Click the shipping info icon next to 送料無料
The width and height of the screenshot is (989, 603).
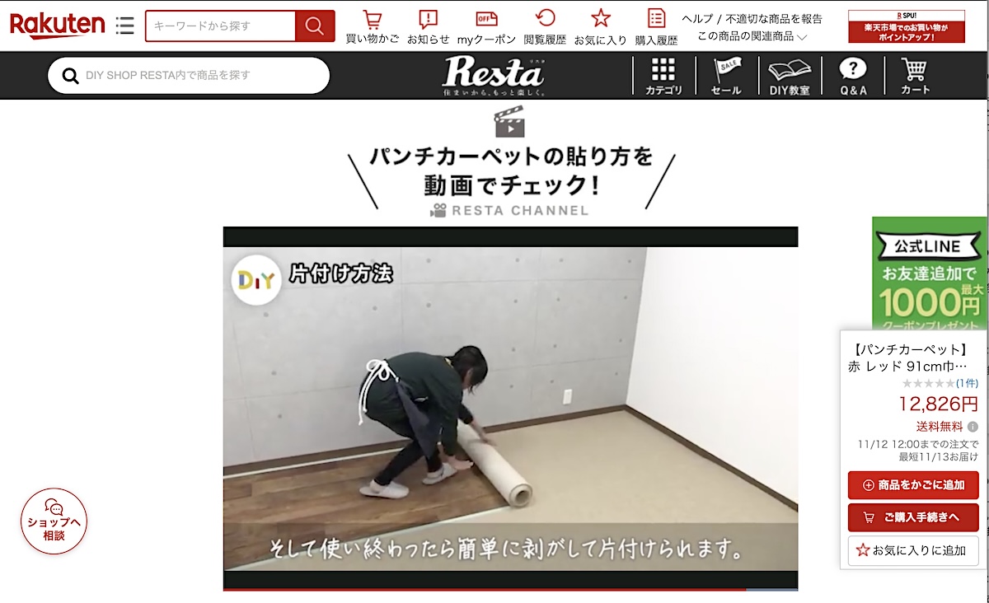tap(973, 427)
